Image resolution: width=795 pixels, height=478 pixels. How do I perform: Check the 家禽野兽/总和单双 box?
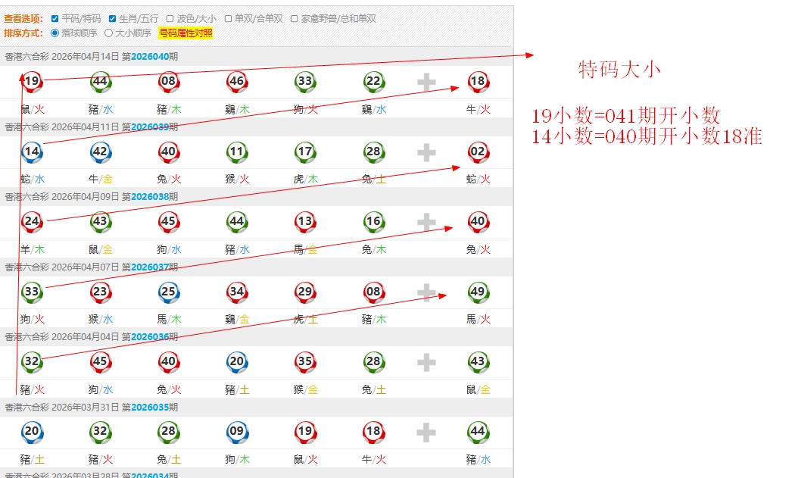[x=294, y=18]
